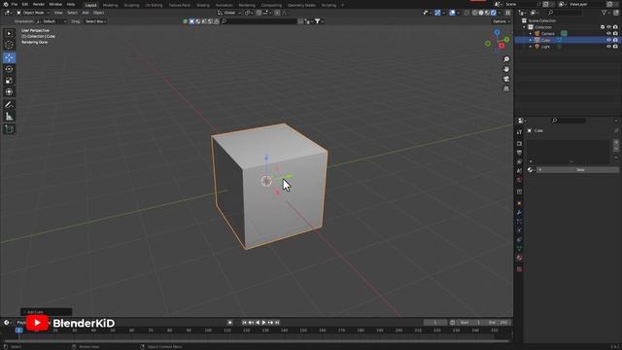Viewport: 622px width, 350px height.
Task: Toggle visibility eye for Light in outliner
Action: coord(608,47)
